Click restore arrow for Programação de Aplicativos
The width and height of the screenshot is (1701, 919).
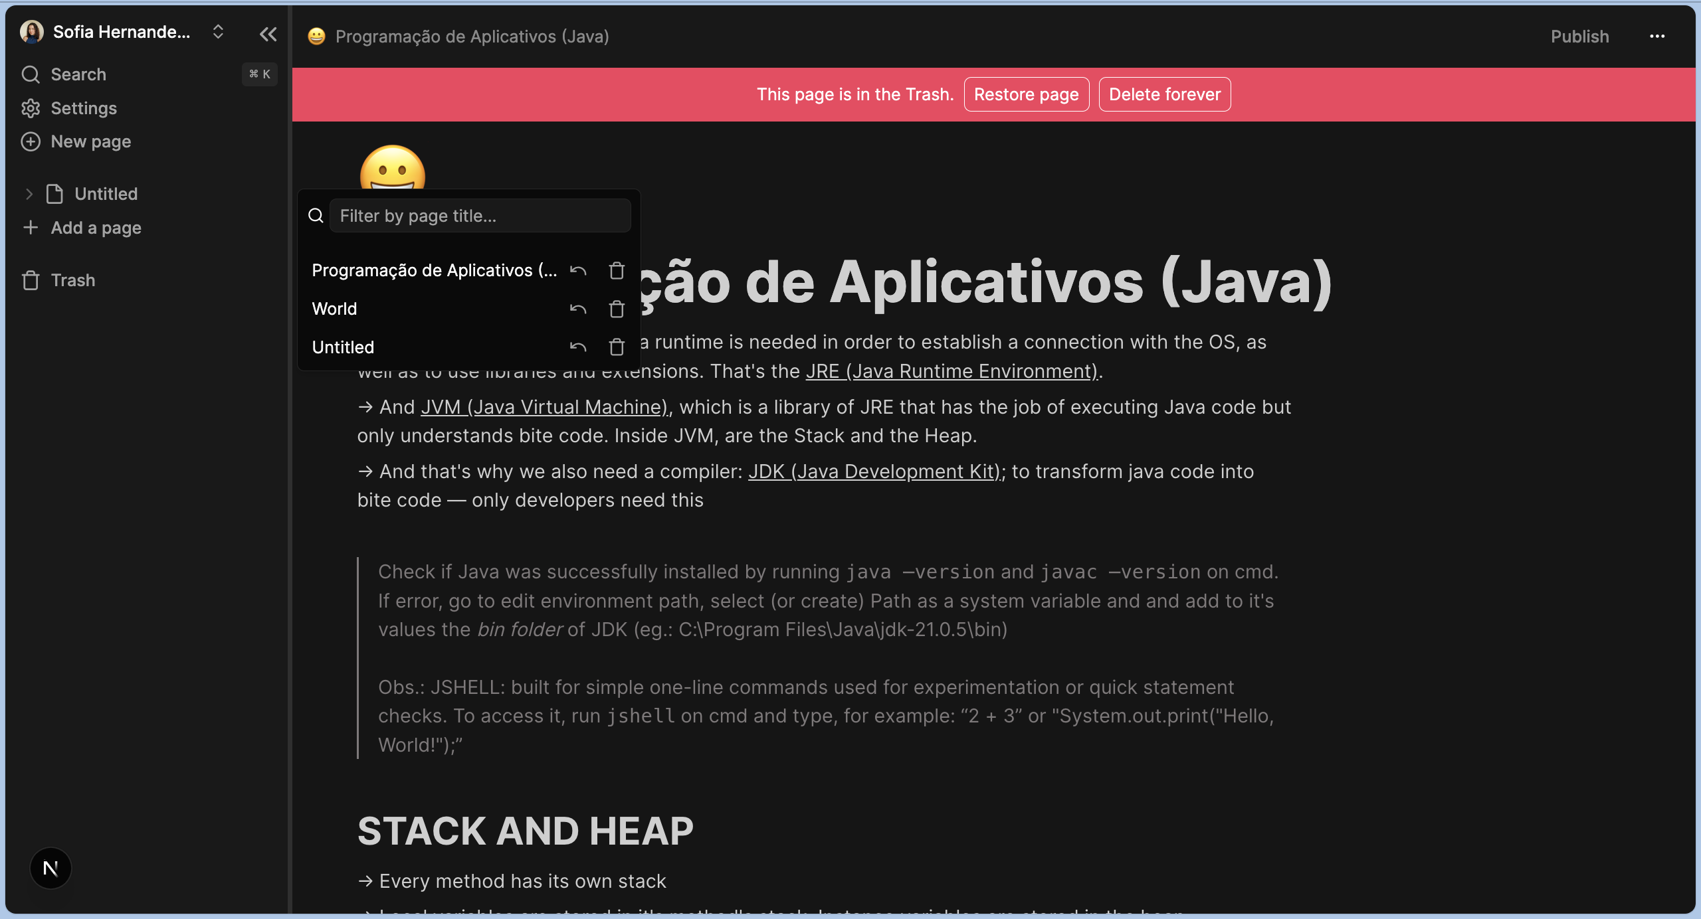click(x=578, y=270)
